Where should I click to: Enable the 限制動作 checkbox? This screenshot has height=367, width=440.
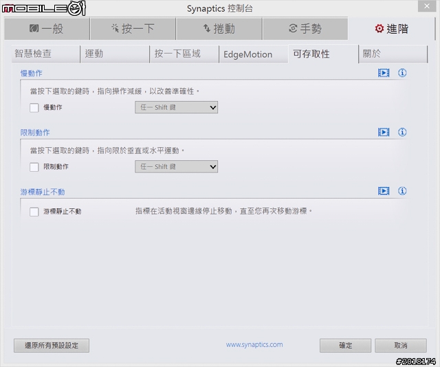pos(34,167)
